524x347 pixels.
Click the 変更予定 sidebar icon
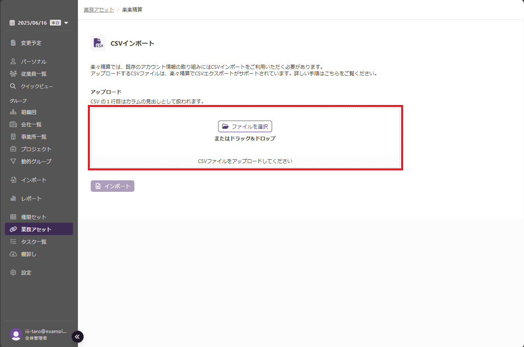coord(13,43)
